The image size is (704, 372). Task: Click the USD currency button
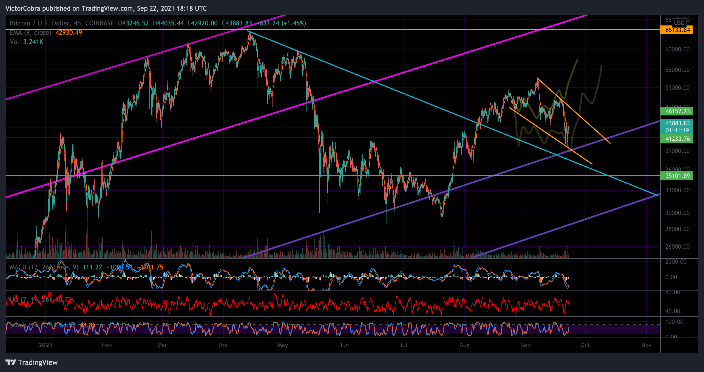(x=679, y=23)
